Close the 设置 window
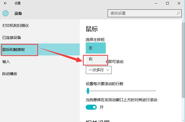This screenshot has height=122, width=185. (179, 3)
